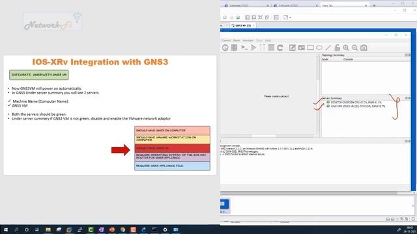The height and width of the screenshot is (234, 417).
Task: Click the 'Integrate GNS3 with GNS3 VM' green box
Action: (x=39, y=75)
